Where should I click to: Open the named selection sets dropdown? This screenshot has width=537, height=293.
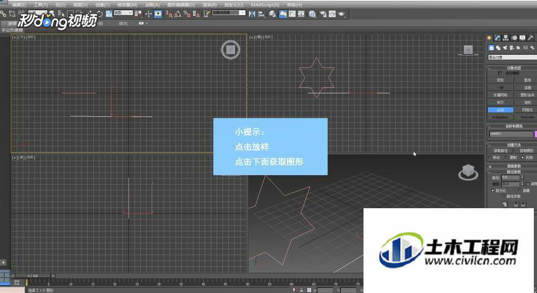[x=229, y=13]
